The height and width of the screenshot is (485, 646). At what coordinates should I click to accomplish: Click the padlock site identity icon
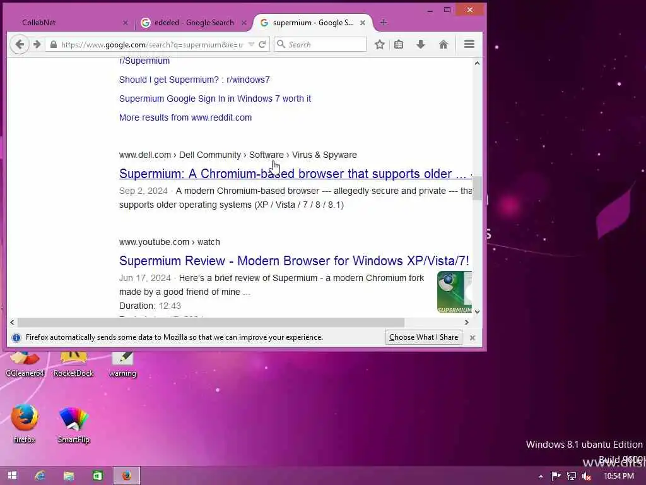pos(54,45)
